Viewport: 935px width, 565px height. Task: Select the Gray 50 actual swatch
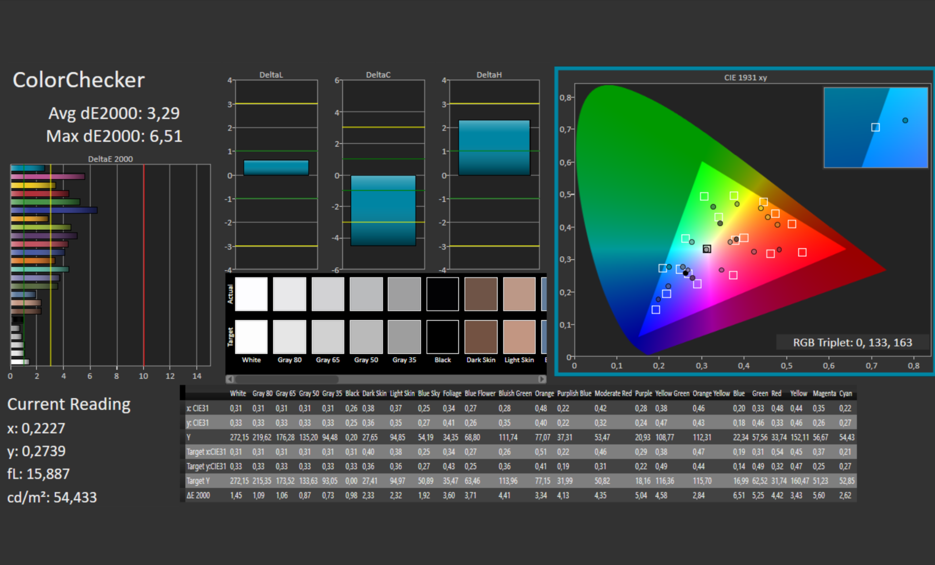click(x=366, y=294)
